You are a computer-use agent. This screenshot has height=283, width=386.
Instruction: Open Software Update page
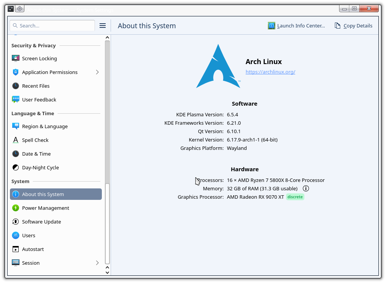(56, 222)
